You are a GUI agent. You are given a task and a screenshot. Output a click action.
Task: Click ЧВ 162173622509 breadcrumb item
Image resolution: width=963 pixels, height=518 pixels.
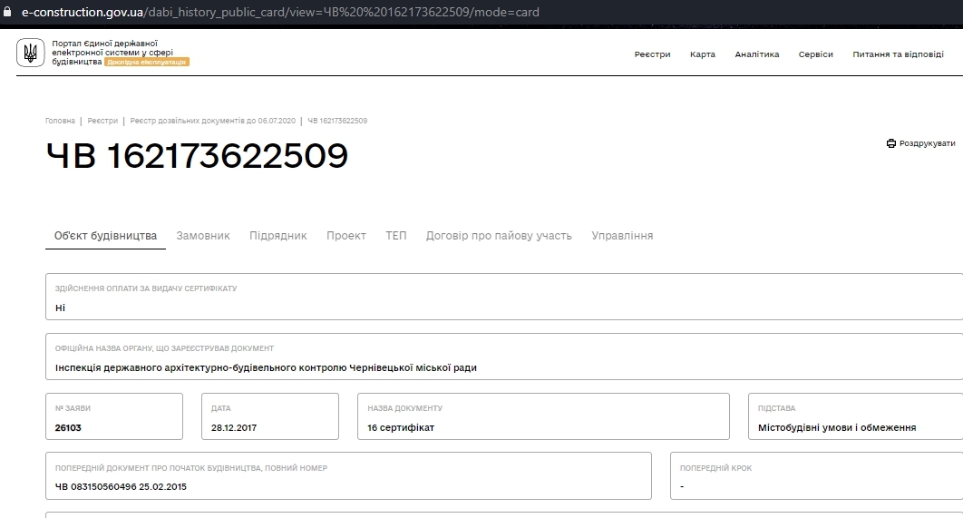[x=337, y=121]
